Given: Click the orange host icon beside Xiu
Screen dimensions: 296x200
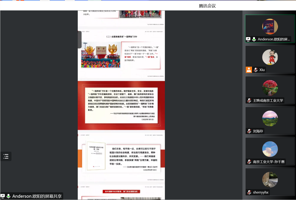Looking at the screenshot, I should pyautogui.click(x=249, y=70).
